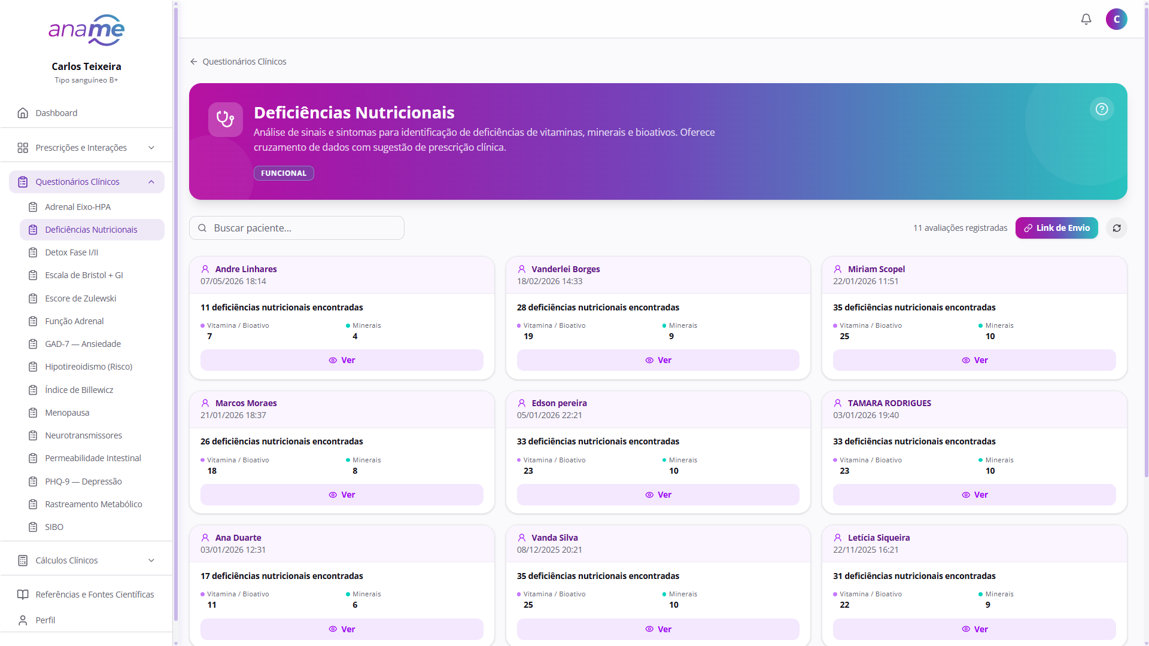
Task: Click Carlos Teixeira name in sidebar
Action: click(86, 66)
